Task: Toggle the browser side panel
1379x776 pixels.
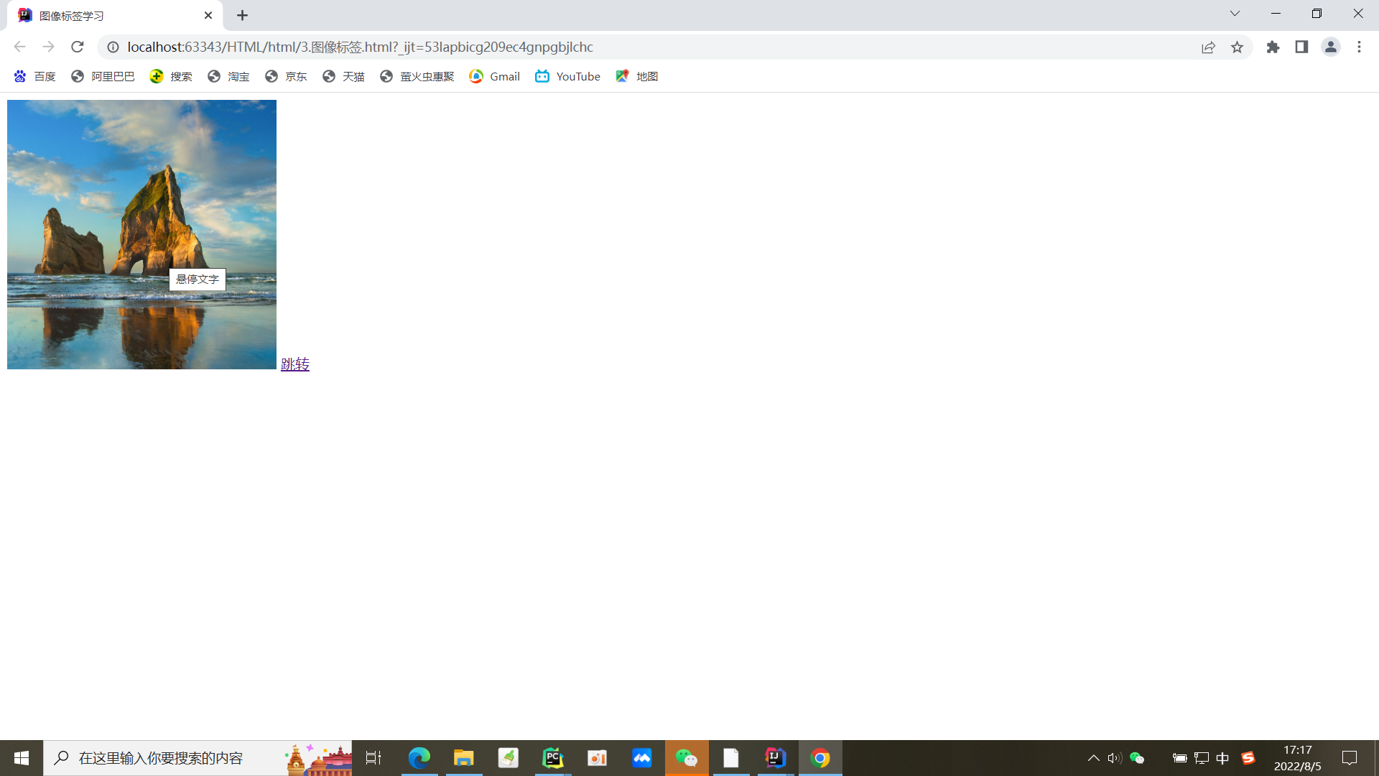Action: pyautogui.click(x=1301, y=47)
